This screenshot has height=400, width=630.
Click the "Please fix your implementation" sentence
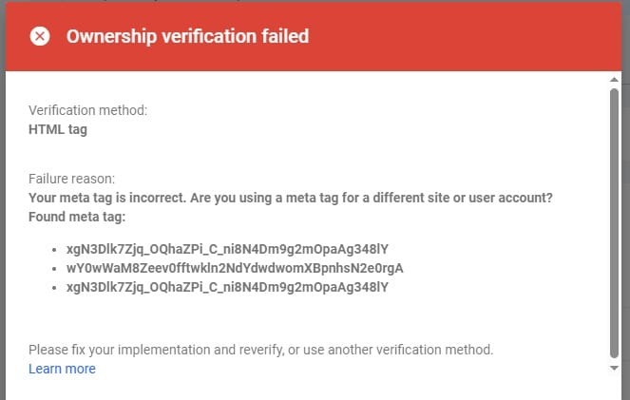click(x=261, y=350)
